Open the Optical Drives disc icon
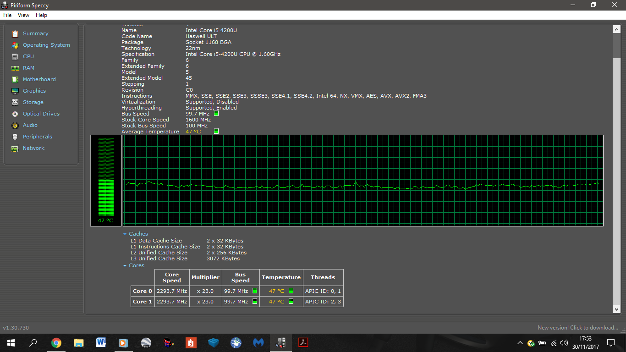 (15, 114)
